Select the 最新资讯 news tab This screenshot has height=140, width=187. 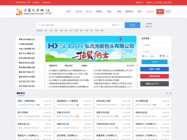pos(53,66)
